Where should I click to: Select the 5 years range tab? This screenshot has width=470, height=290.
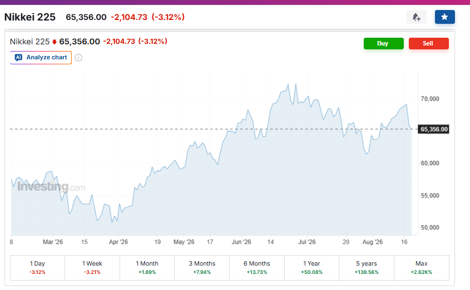point(367,268)
